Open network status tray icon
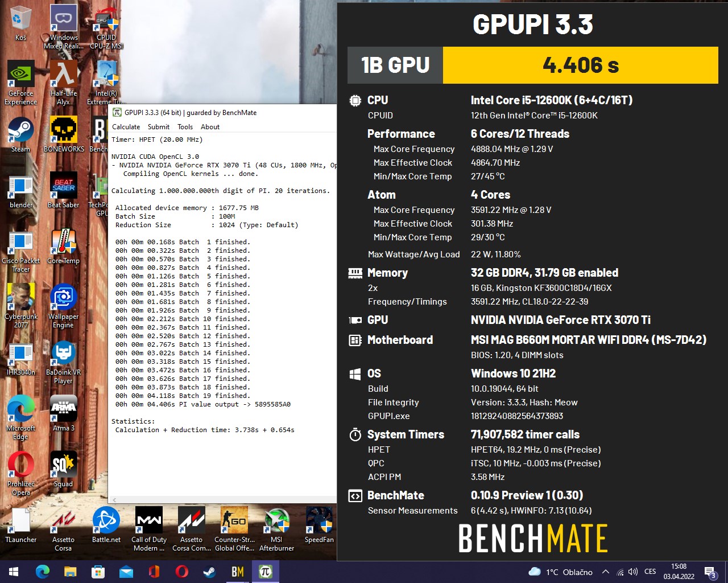This screenshot has width=728, height=583. pos(620,572)
